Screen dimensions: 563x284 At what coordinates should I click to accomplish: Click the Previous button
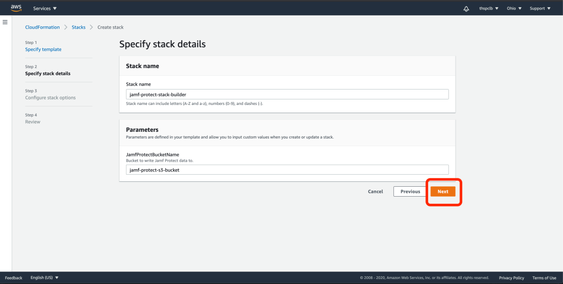point(410,192)
